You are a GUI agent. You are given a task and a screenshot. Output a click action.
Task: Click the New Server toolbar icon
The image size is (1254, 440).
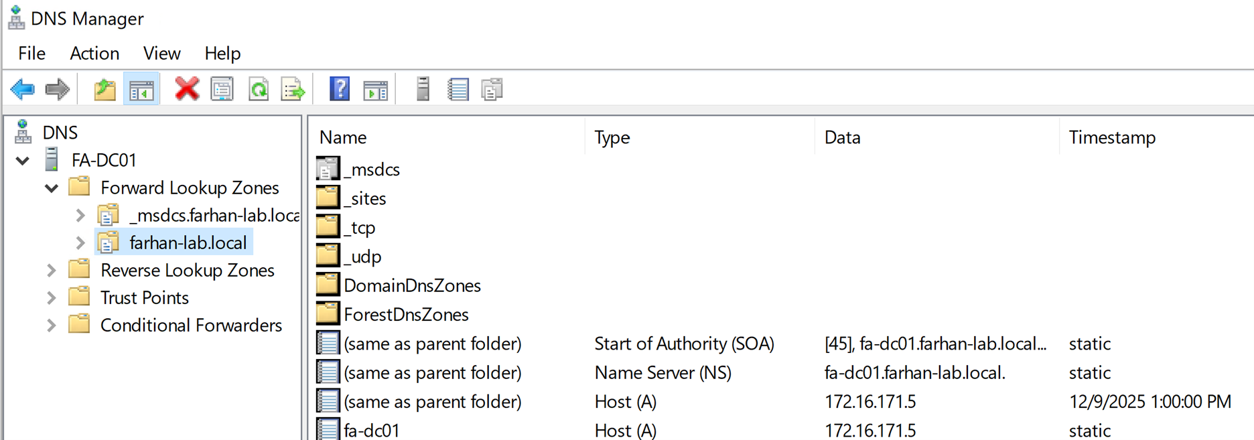pyautogui.click(x=423, y=89)
